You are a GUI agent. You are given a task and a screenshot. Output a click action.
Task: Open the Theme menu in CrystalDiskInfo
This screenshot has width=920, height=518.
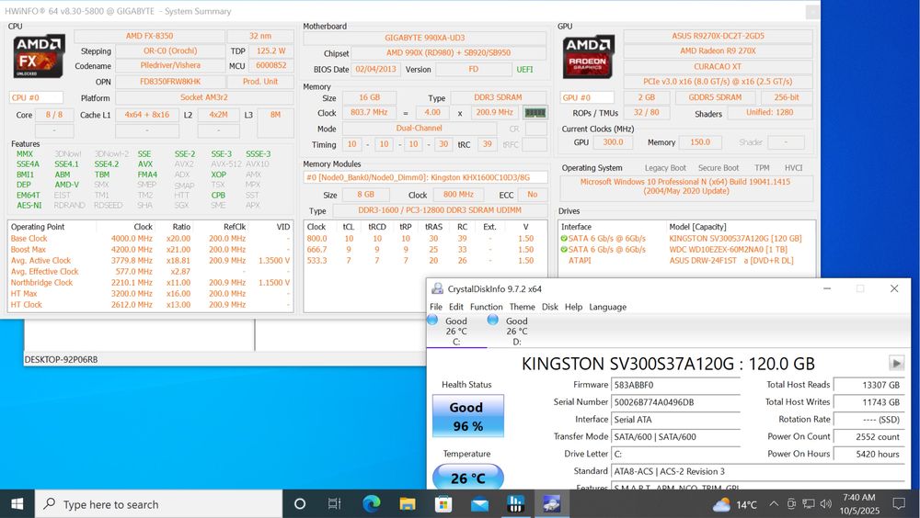pos(523,307)
